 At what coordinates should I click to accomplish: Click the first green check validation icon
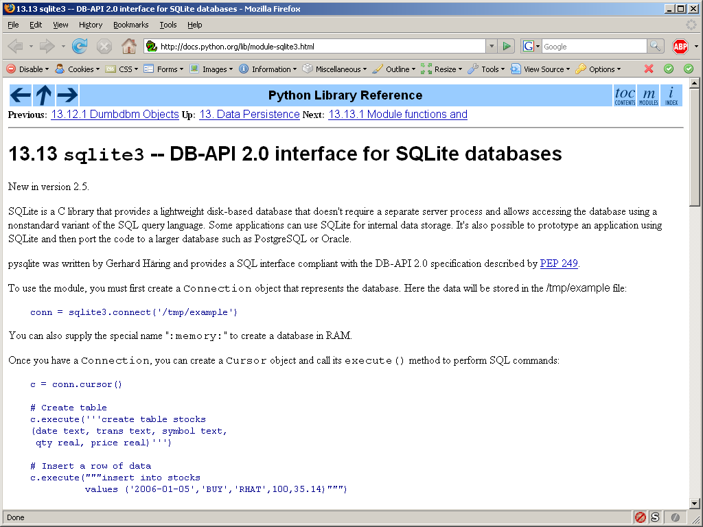point(669,69)
